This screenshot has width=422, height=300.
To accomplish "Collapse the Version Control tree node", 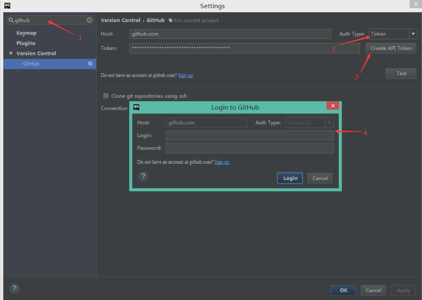I will (x=11, y=53).
